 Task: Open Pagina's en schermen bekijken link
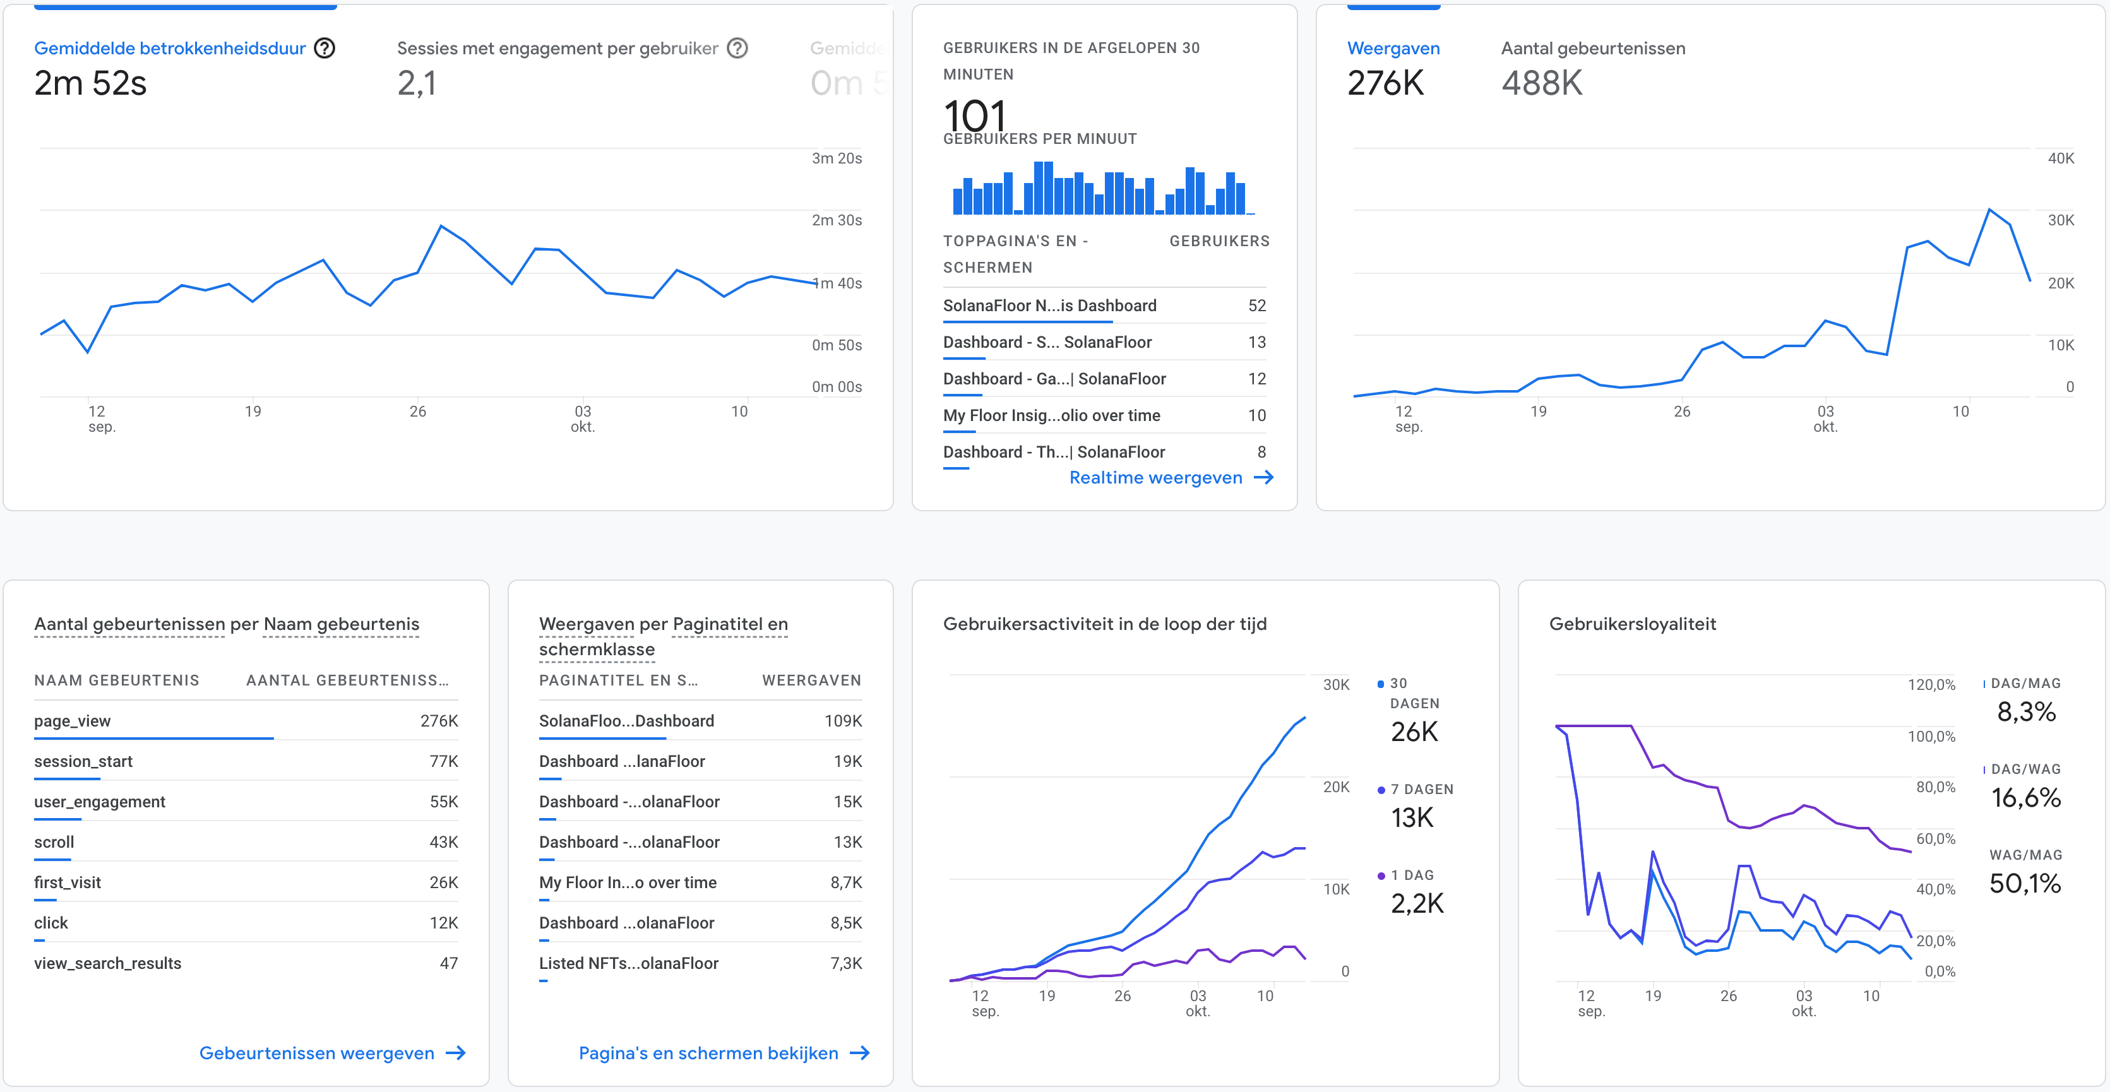point(708,1053)
